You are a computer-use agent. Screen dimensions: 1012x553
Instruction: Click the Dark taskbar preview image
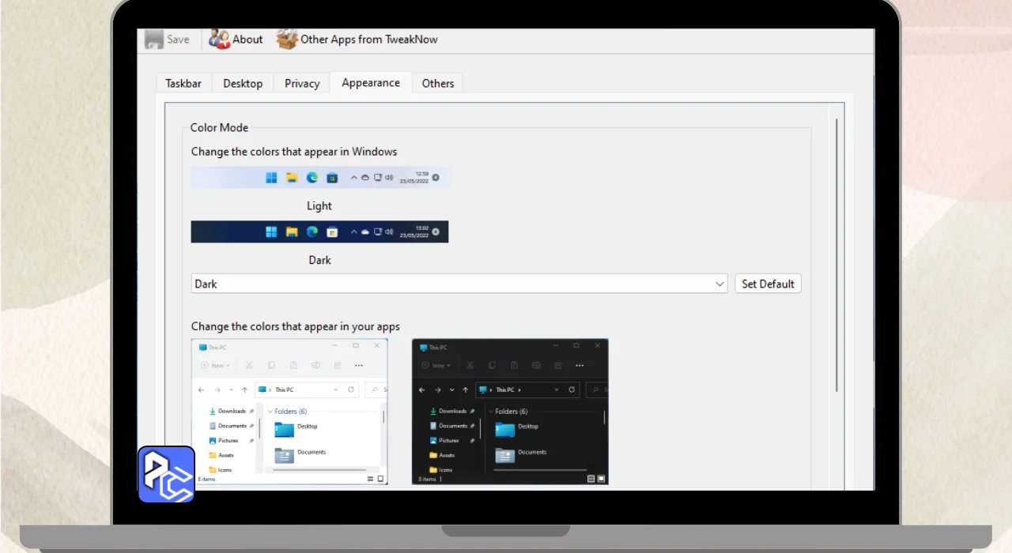(320, 231)
